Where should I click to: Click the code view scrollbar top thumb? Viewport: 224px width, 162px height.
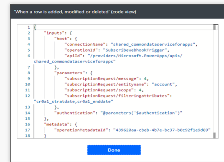click(214, 27)
